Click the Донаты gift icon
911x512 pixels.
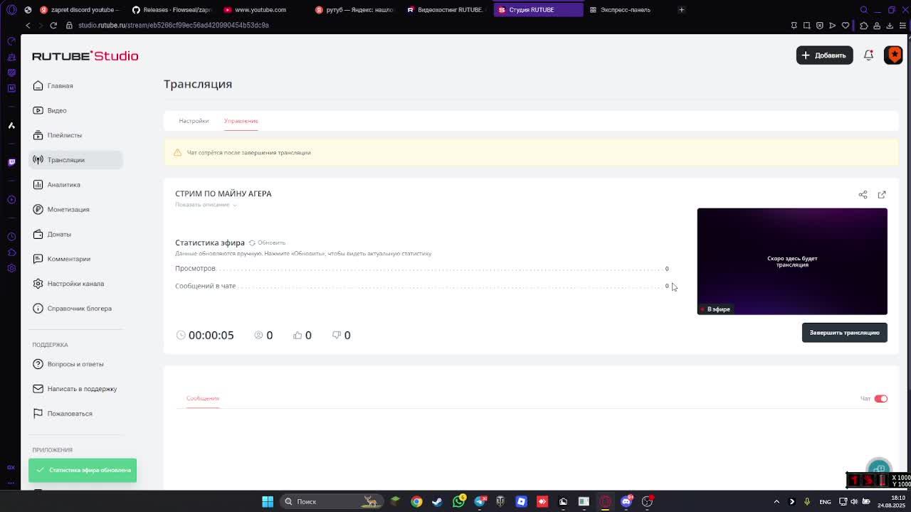[38, 234]
